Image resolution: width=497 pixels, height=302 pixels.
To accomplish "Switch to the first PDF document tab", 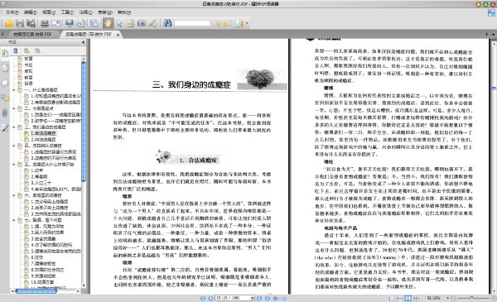I will (32, 34).
